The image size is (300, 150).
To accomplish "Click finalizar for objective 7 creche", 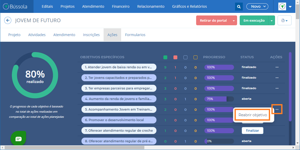I will [253, 131].
